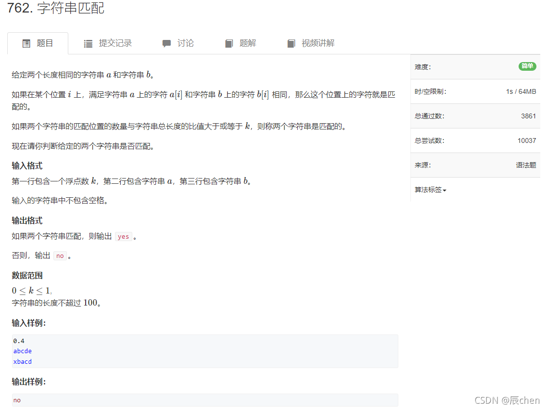Expand the 算法标签 dropdown
This screenshot has width=547, height=409.
click(430, 190)
